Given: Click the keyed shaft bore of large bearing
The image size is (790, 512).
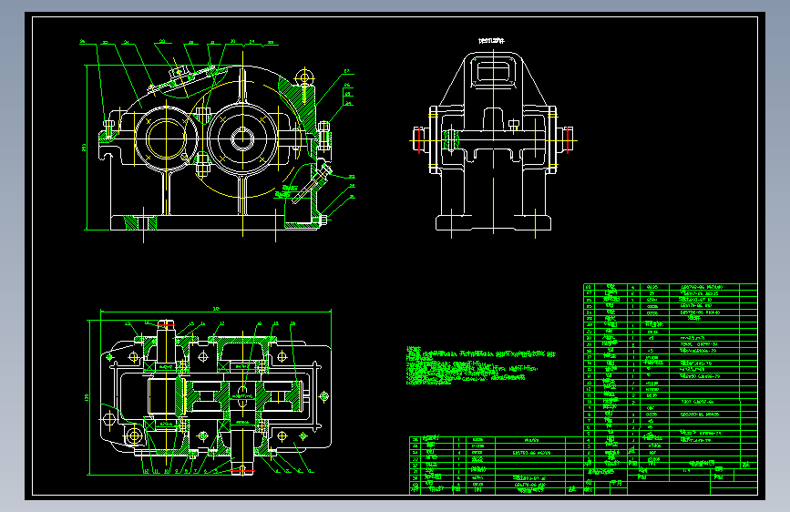Looking at the screenshot, I should (x=242, y=139).
